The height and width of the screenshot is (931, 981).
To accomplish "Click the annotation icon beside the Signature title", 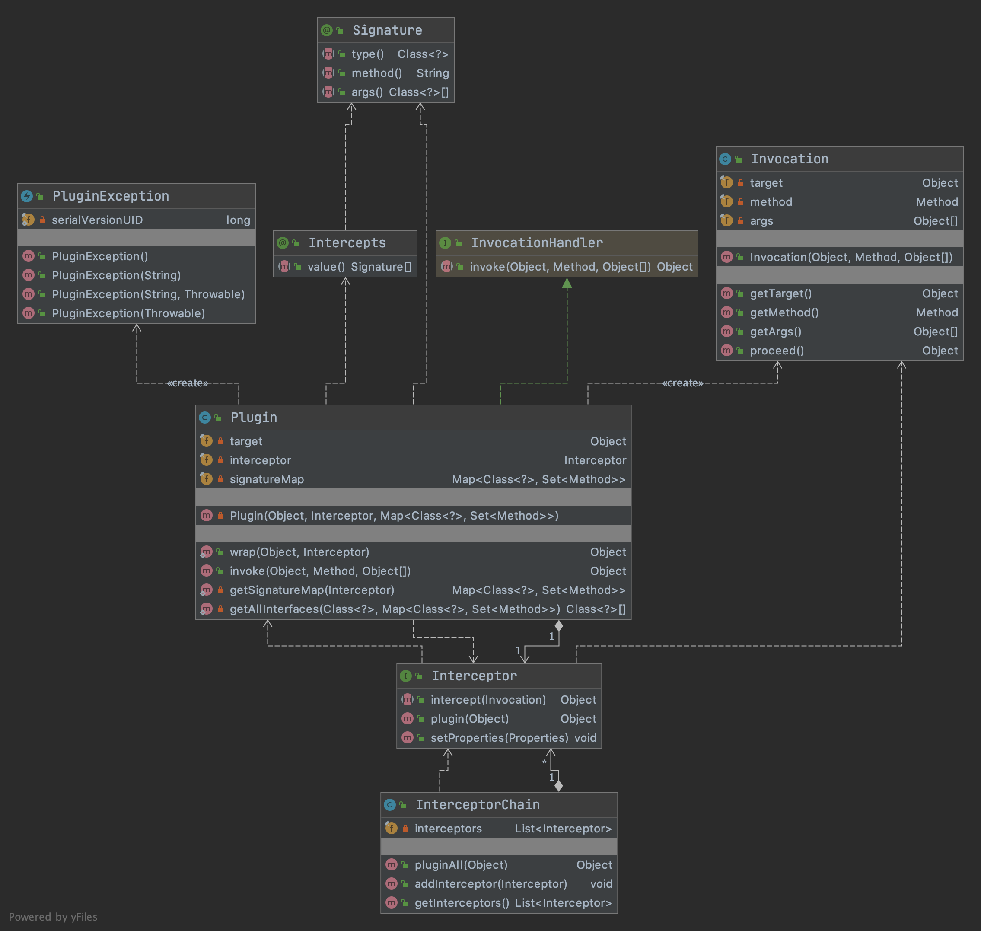I will click(327, 30).
